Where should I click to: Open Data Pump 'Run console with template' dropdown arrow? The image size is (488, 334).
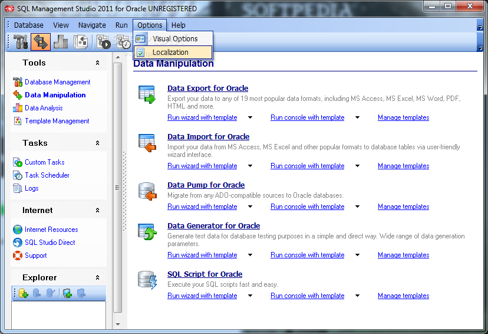(x=357, y=207)
